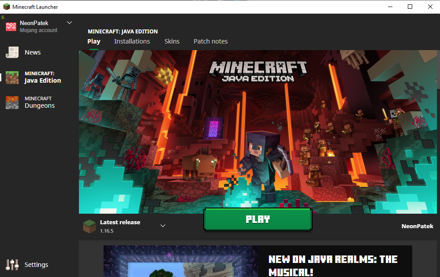Open Settings label in sidebar
The image size is (440, 277).
coord(36,264)
